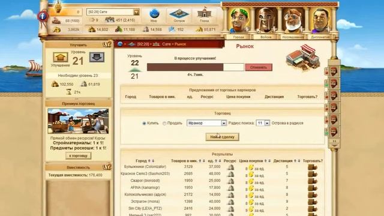This screenshot has height=216, width=384.
Task: Click trade icon for Колокольчиково row
Action: tap(313, 195)
